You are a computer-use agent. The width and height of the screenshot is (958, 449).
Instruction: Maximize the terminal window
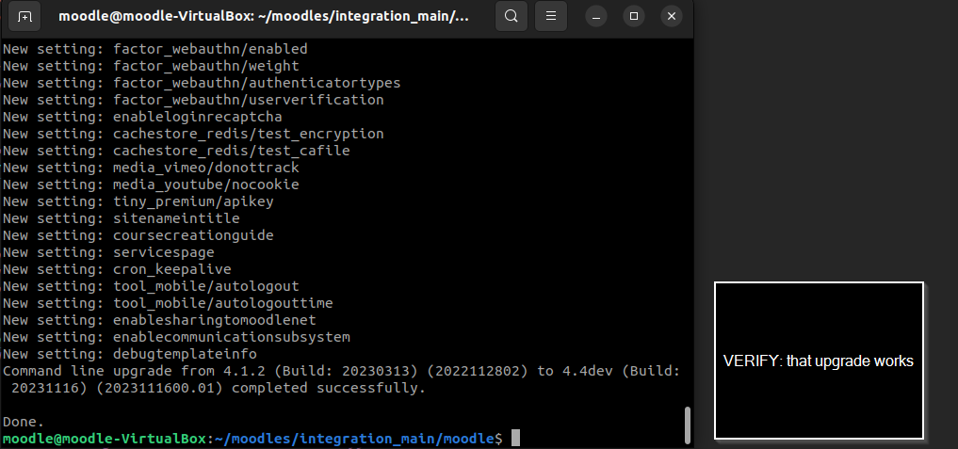coord(634,17)
